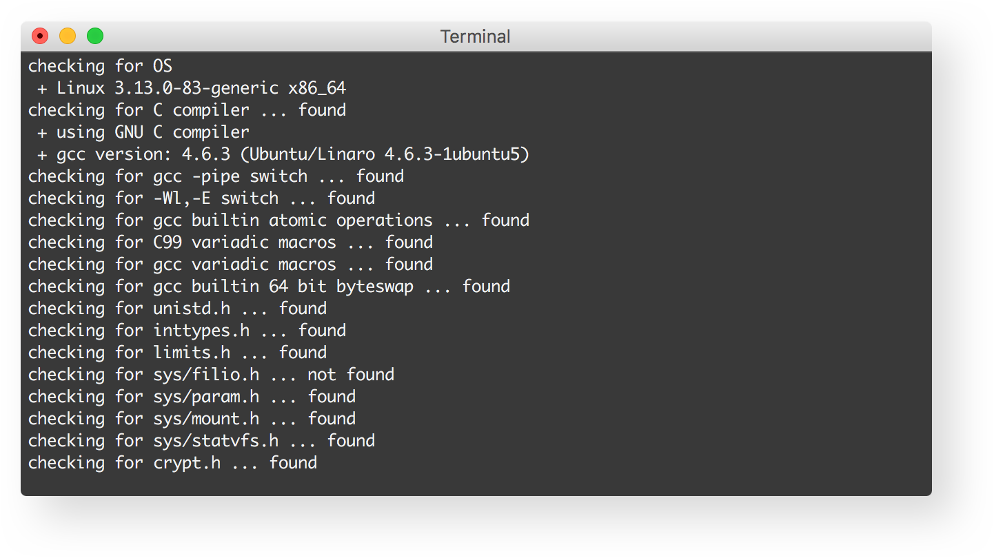The height and width of the screenshot is (558, 994).
Task: Click the 'using GNU C compiler' line
Action: pos(143,132)
